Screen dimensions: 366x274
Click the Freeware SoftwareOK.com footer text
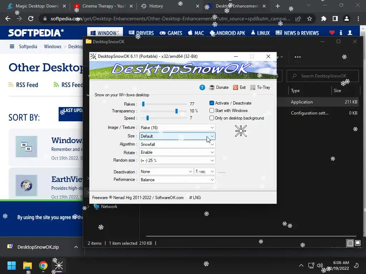pos(138,198)
